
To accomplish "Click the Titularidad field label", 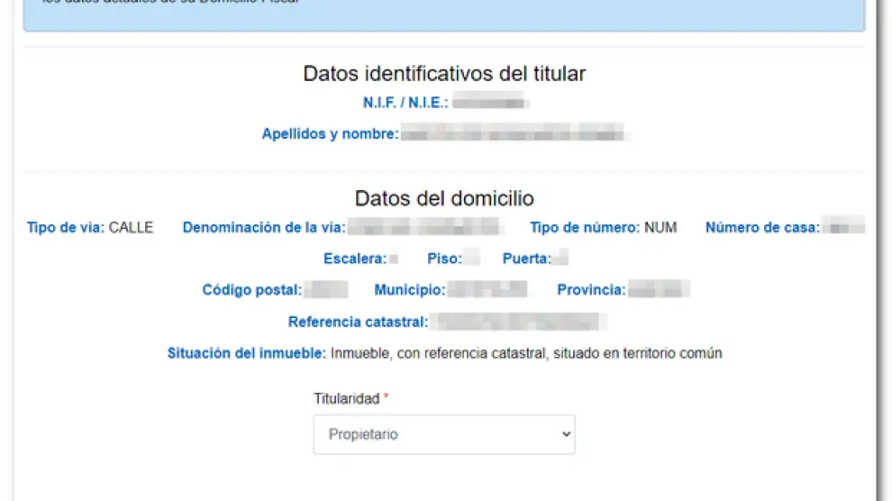I will click(346, 398).
